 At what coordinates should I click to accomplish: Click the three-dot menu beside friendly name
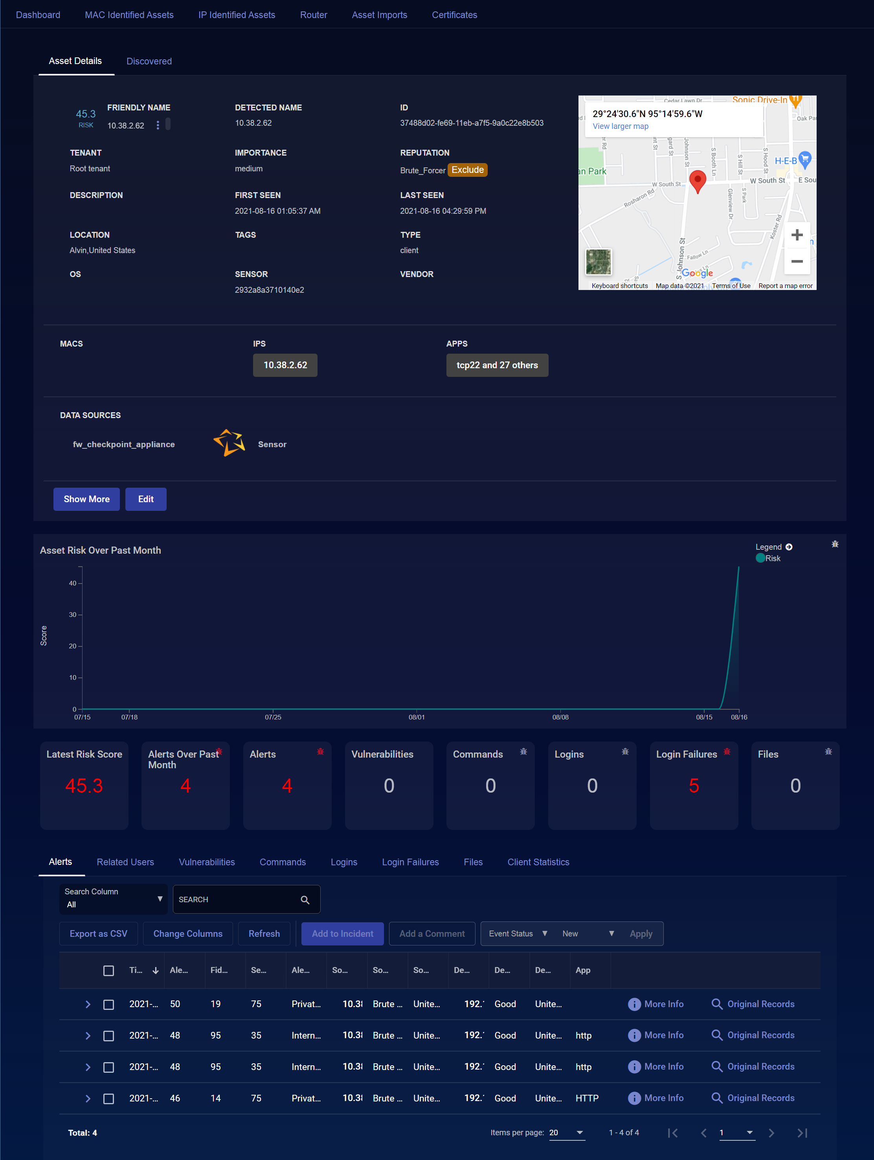[157, 125]
